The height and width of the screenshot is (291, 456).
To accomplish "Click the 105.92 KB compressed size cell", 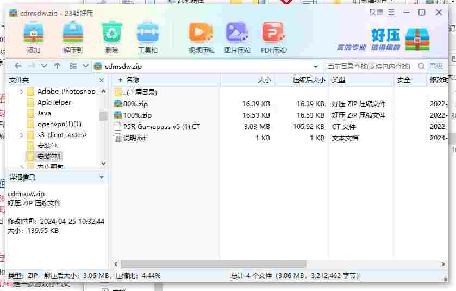I will coord(308,127).
